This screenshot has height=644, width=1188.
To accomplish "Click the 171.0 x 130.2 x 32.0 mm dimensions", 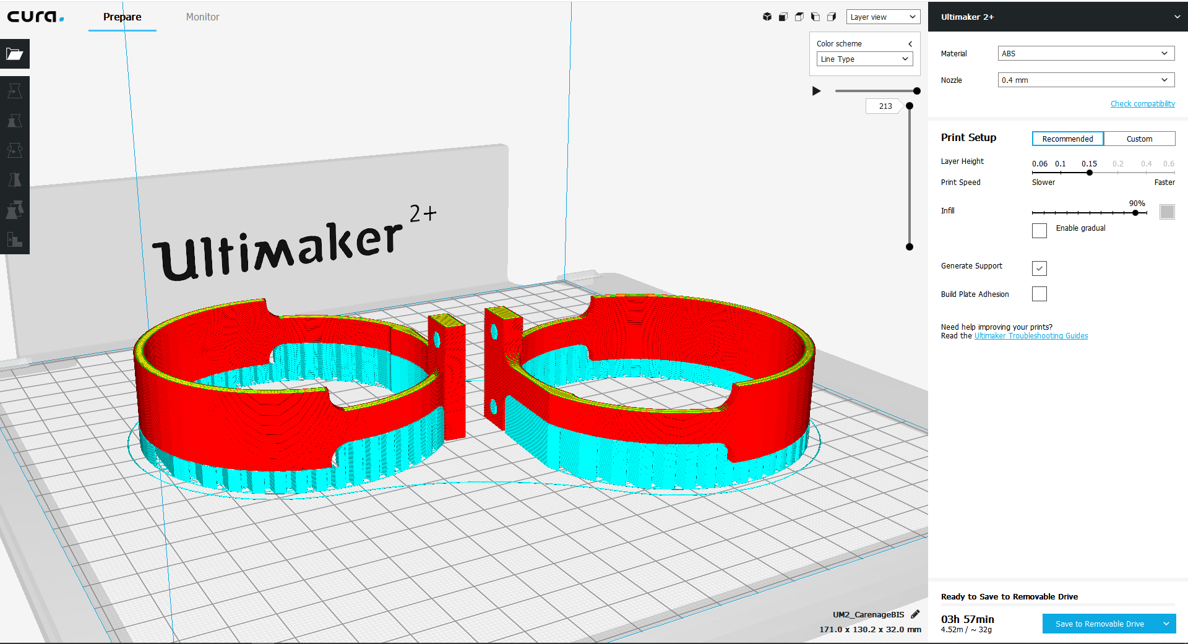I will (870, 629).
